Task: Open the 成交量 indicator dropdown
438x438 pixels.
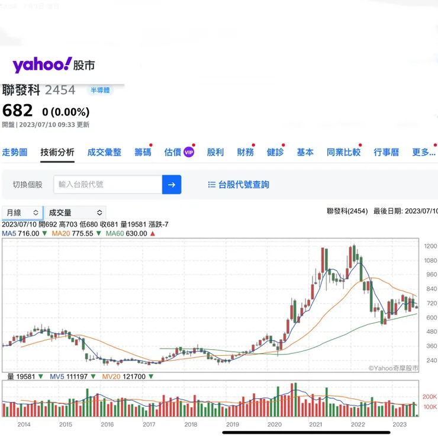Action: [x=75, y=213]
